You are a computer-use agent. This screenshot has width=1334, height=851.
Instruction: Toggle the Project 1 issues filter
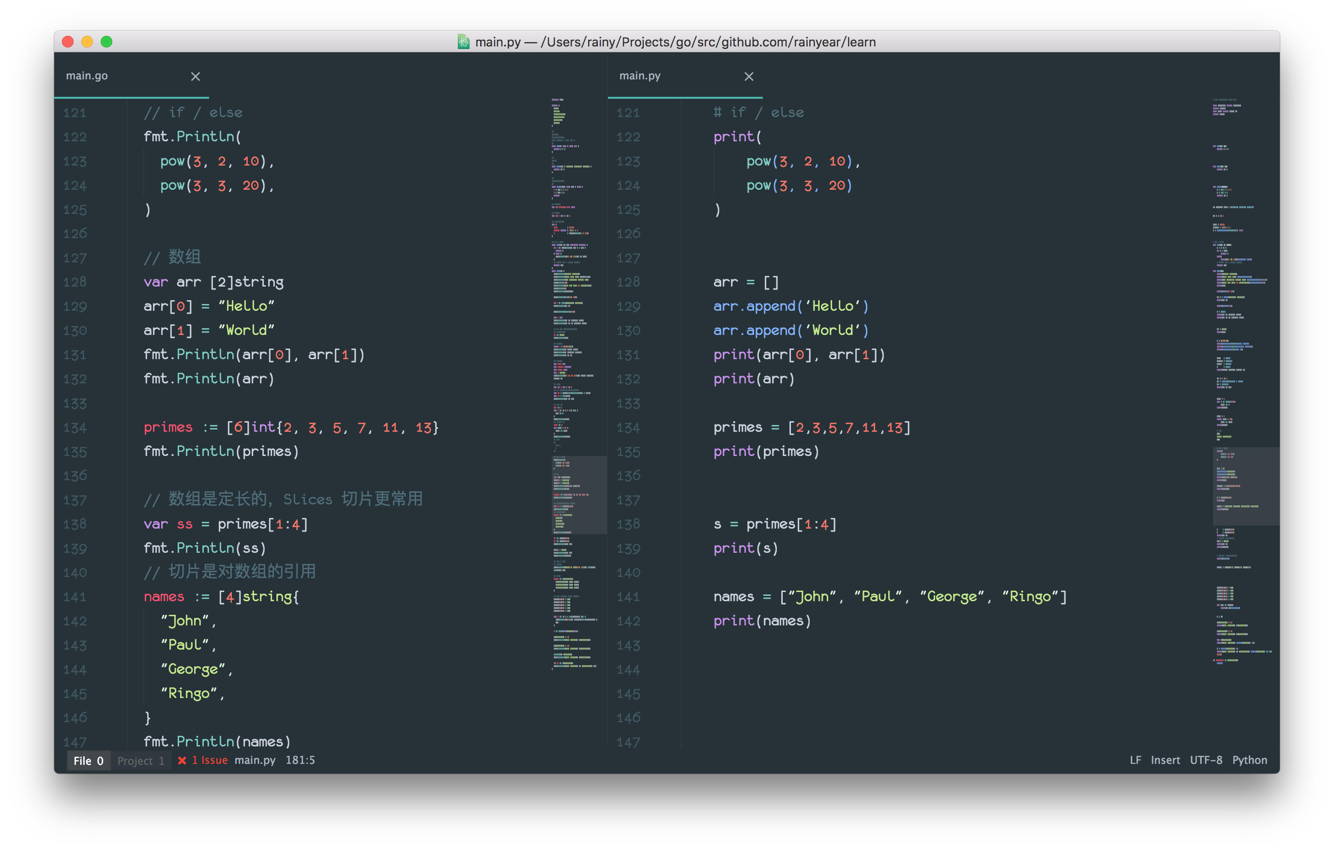[140, 760]
